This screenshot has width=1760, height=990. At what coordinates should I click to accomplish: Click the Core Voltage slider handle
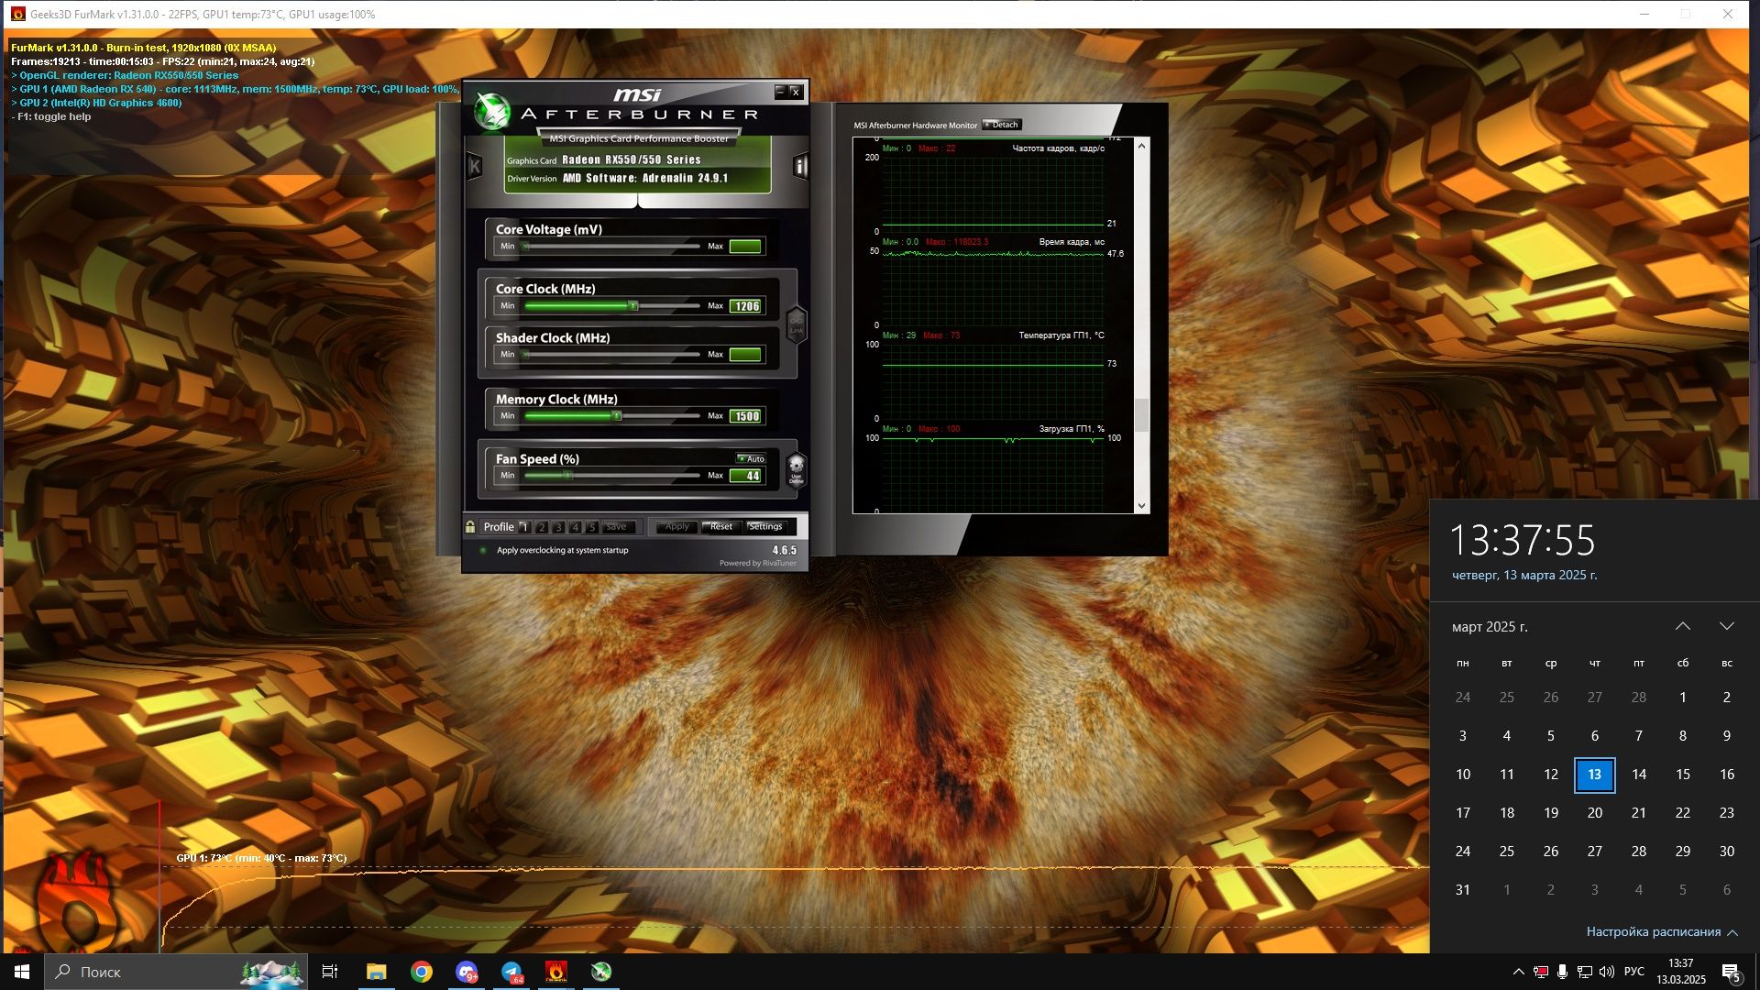click(x=525, y=246)
